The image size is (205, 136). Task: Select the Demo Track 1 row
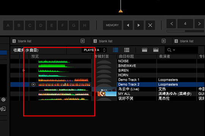[107, 80]
